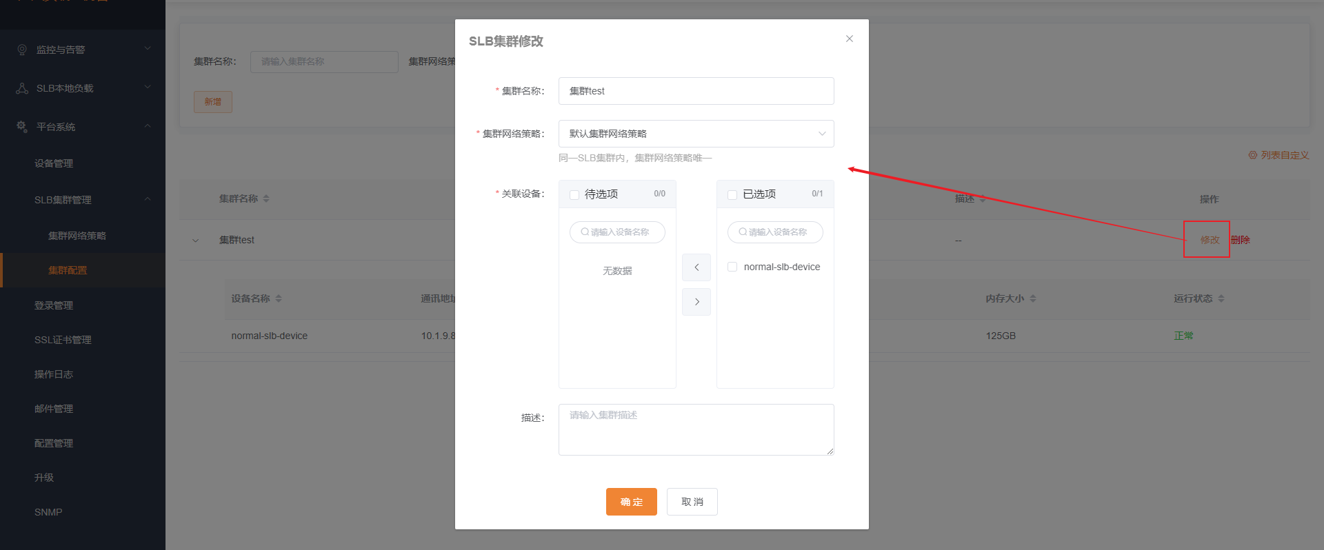1324x550 pixels.
Task: Click the SLB本地负载 network icon
Action: (x=22, y=88)
